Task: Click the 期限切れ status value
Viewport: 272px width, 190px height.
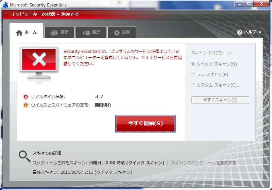Action: 103,105
